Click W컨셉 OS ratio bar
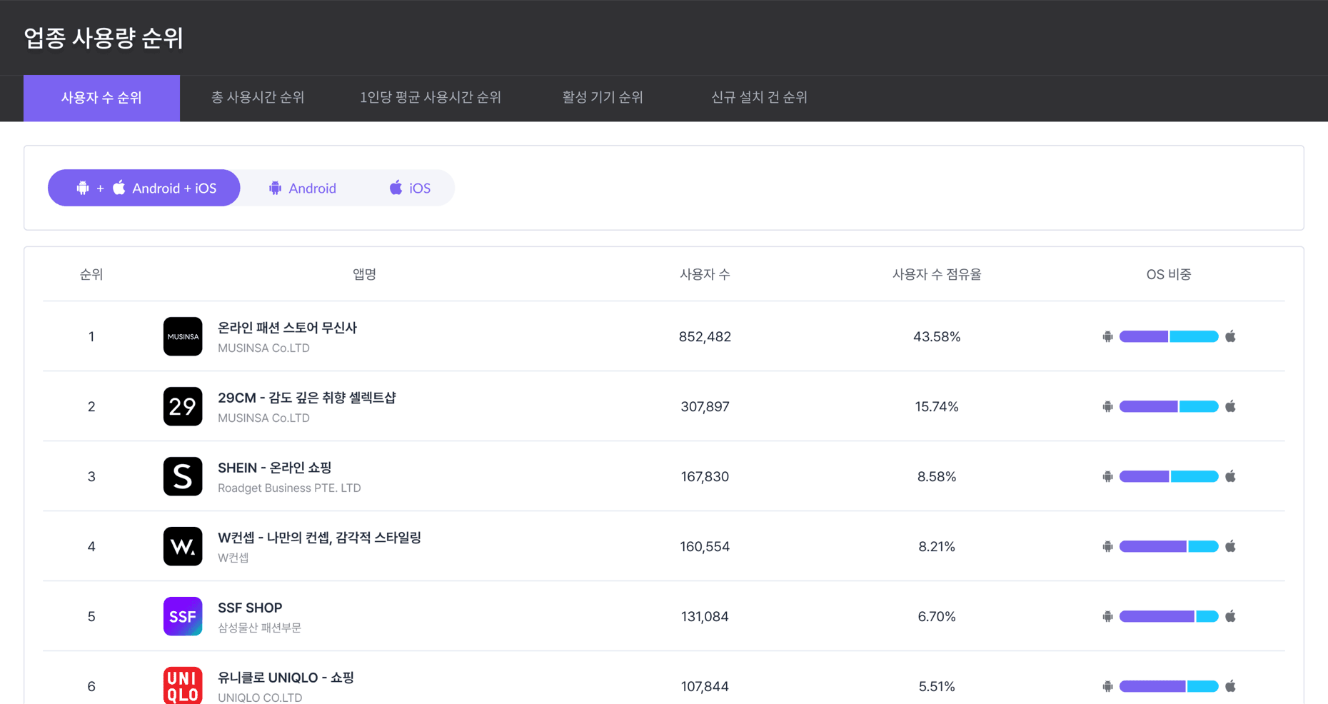Image resolution: width=1328 pixels, height=704 pixels. point(1169,546)
